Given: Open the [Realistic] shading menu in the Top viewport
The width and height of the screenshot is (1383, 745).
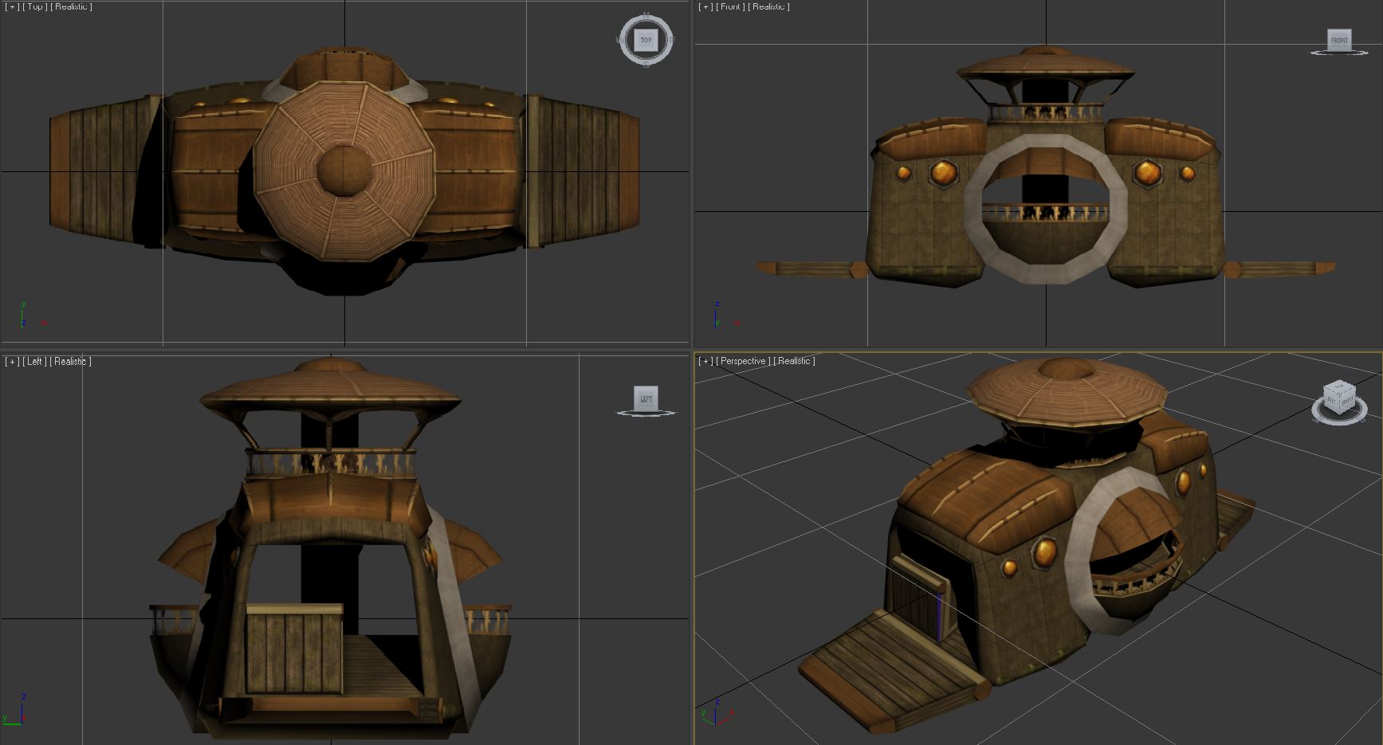Looking at the screenshot, I should click(x=71, y=6).
